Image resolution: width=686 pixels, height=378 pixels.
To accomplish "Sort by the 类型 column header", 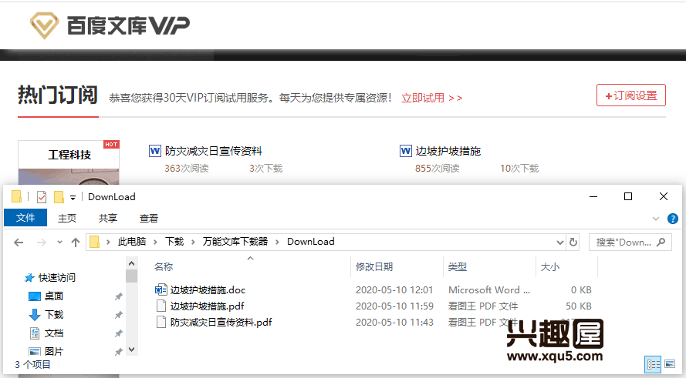I will pyautogui.click(x=457, y=266).
